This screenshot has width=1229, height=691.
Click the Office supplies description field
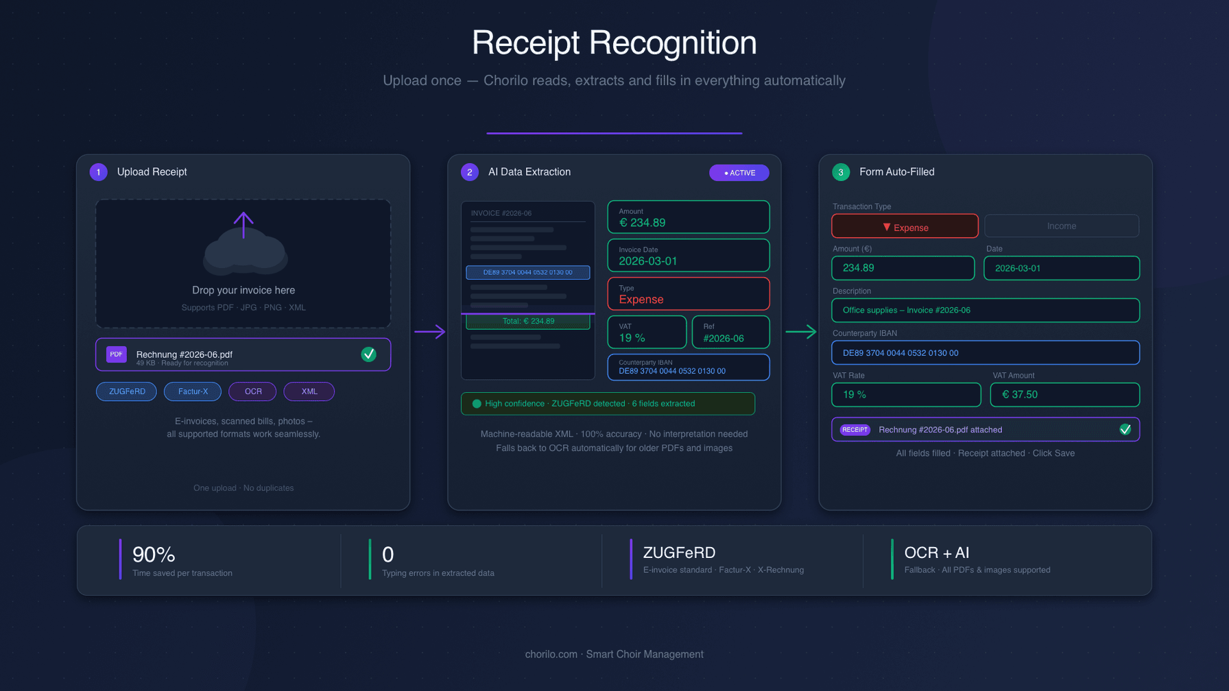[986, 310]
